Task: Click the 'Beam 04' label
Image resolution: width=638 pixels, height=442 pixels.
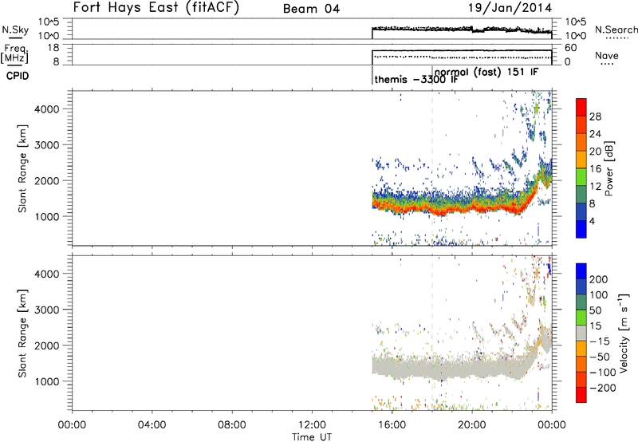Action: point(311,9)
